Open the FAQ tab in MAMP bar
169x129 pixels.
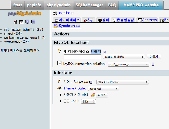click(112, 5)
